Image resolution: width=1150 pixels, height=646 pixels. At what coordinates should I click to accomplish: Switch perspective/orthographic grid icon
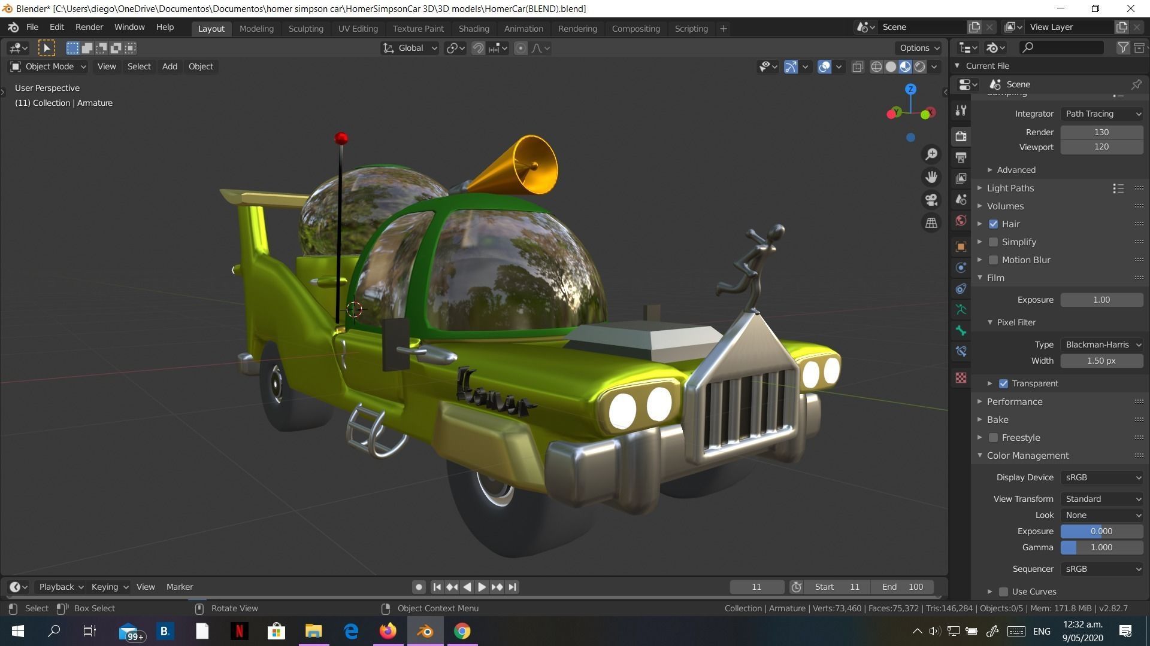pyautogui.click(x=931, y=223)
